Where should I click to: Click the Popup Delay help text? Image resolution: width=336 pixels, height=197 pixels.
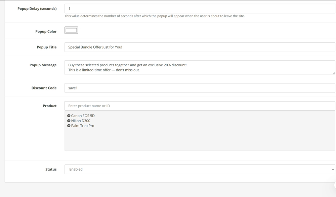155,16
